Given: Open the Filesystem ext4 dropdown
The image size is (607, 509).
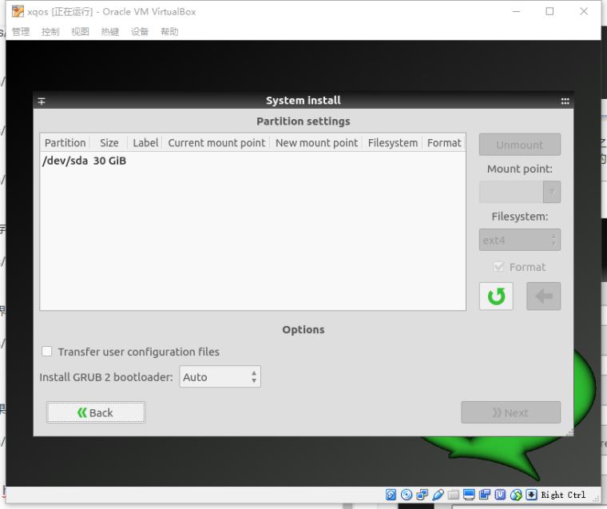Looking at the screenshot, I should (519, 240).
